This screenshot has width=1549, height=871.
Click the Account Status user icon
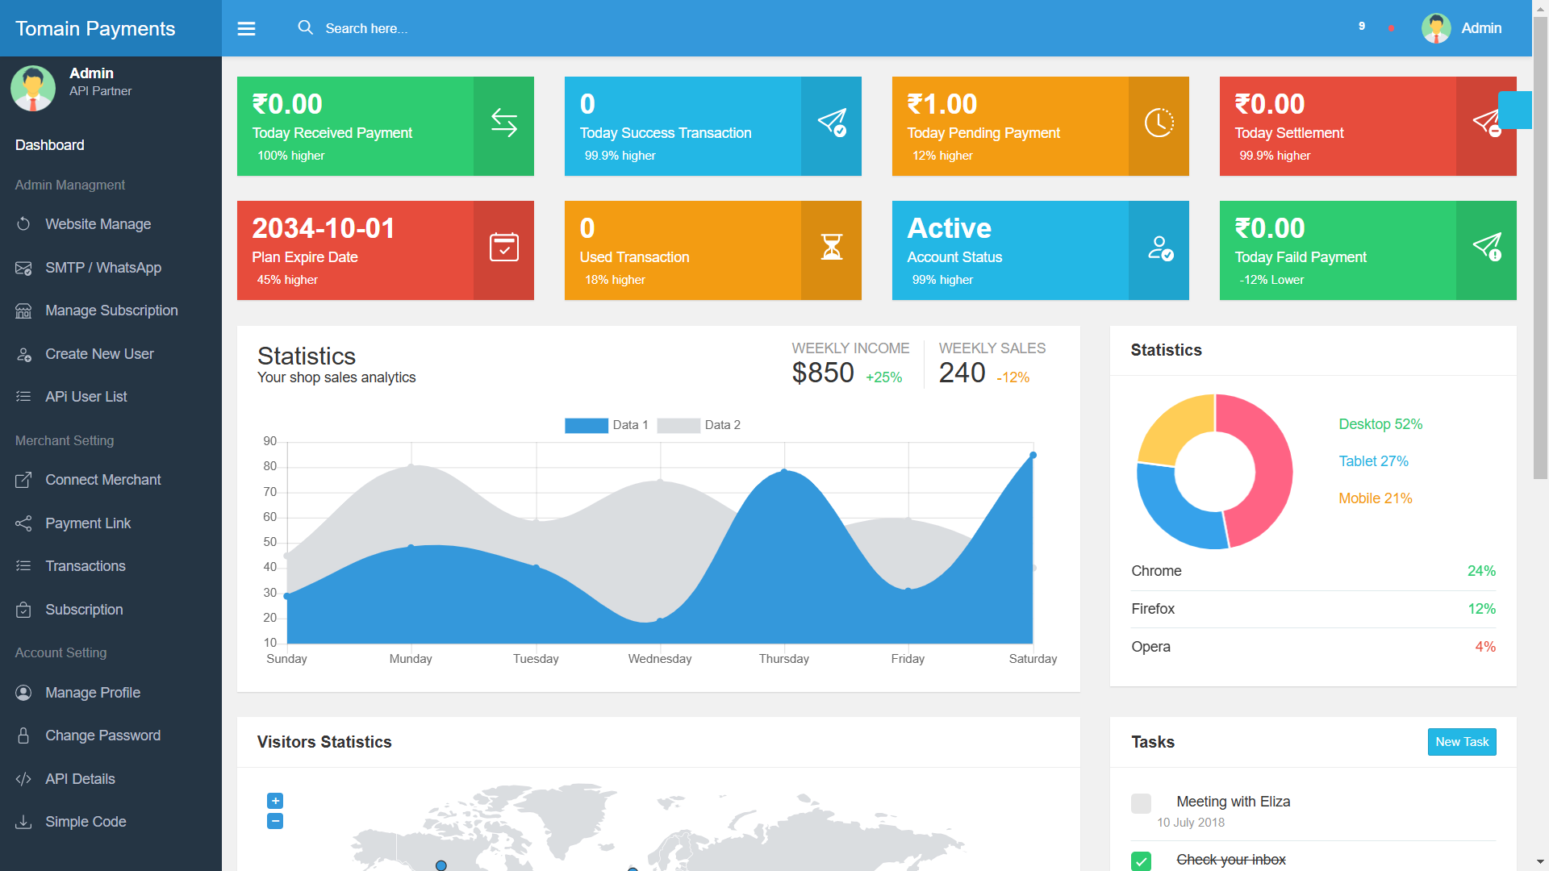1159,248
